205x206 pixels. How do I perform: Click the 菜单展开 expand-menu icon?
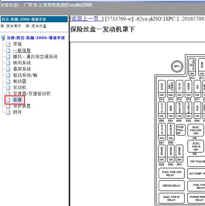click(x=2, y=26)
